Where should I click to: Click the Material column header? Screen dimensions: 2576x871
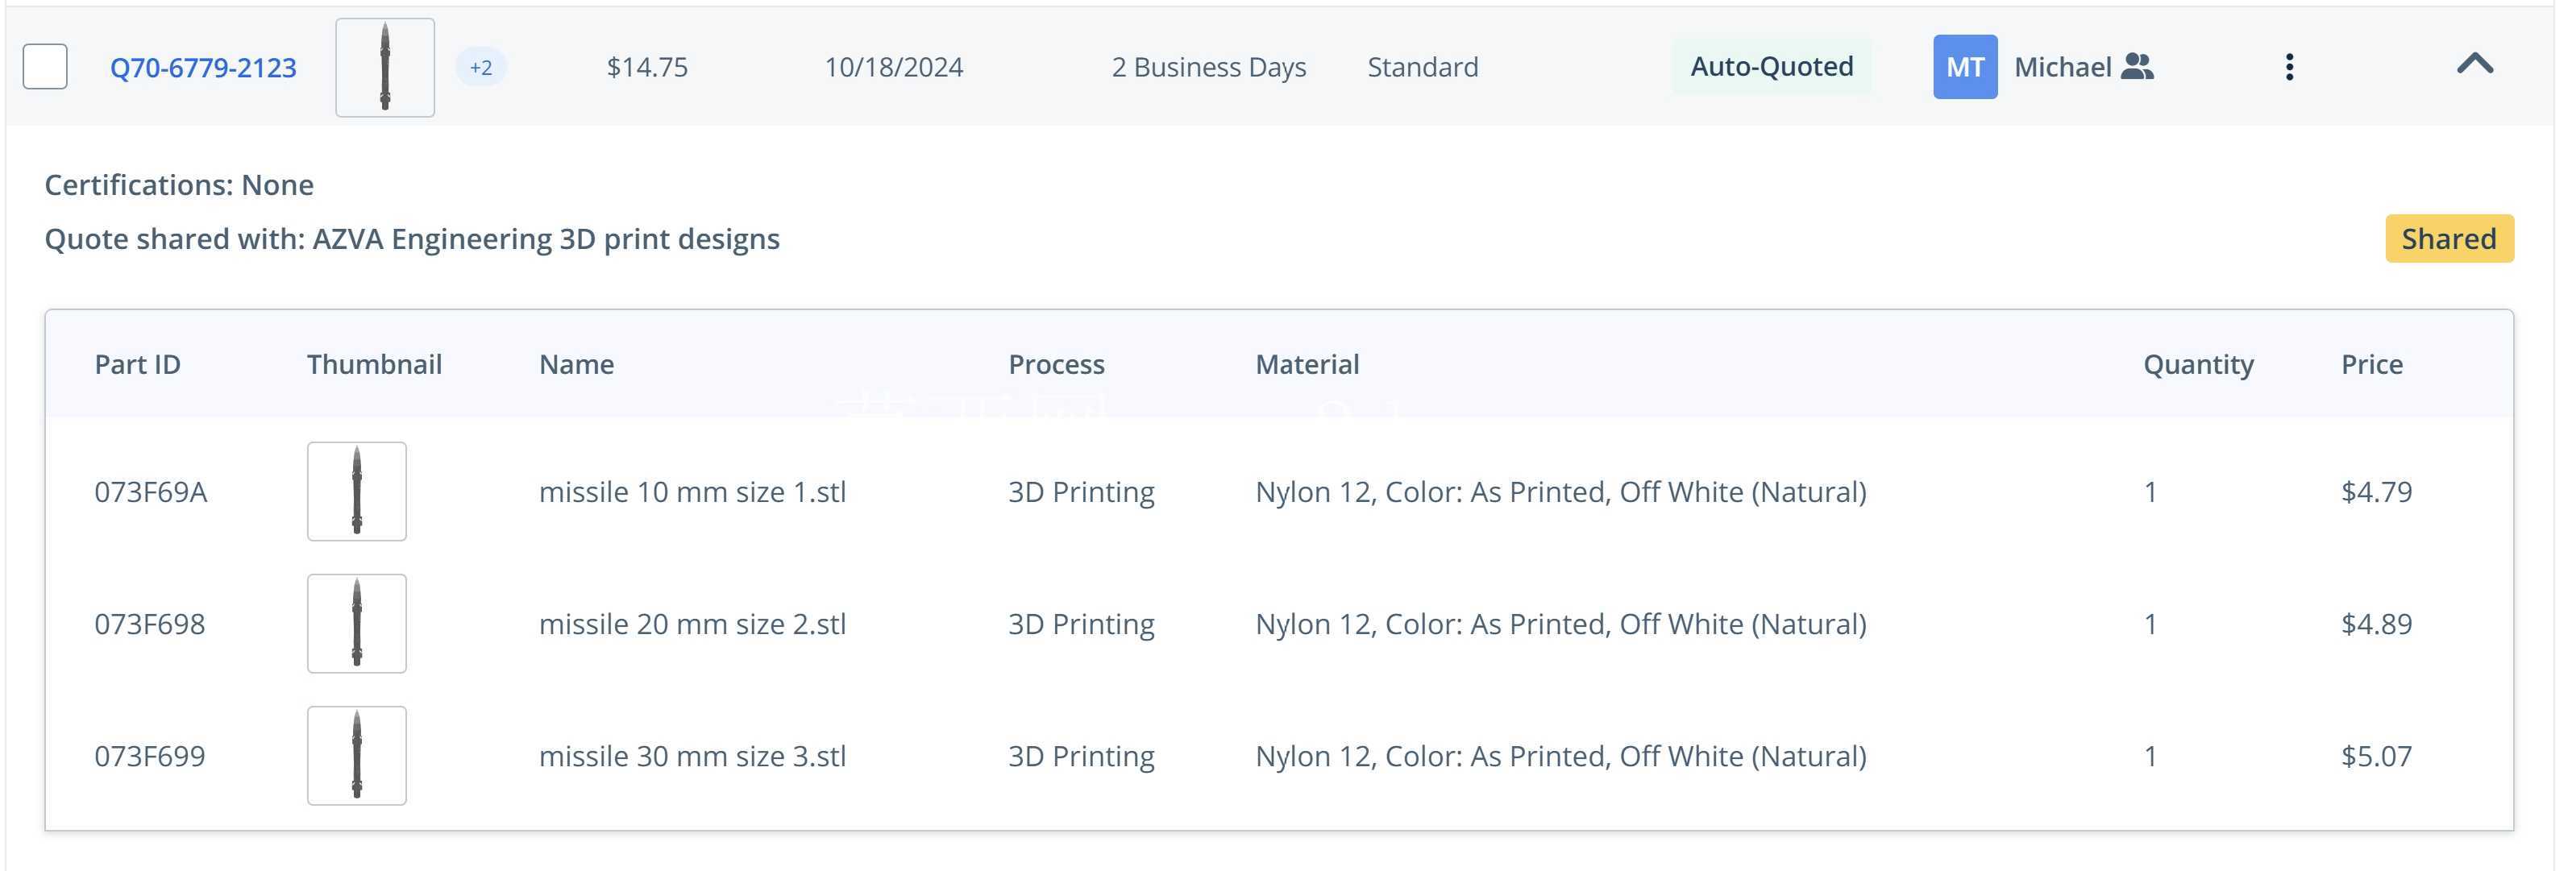coord(1307,364)
